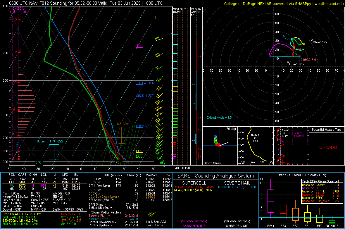Click the 'based on STP_fixed: 0.25' line
The width and height of the screenshot is (345, 229).
click(x=320, y=201)
